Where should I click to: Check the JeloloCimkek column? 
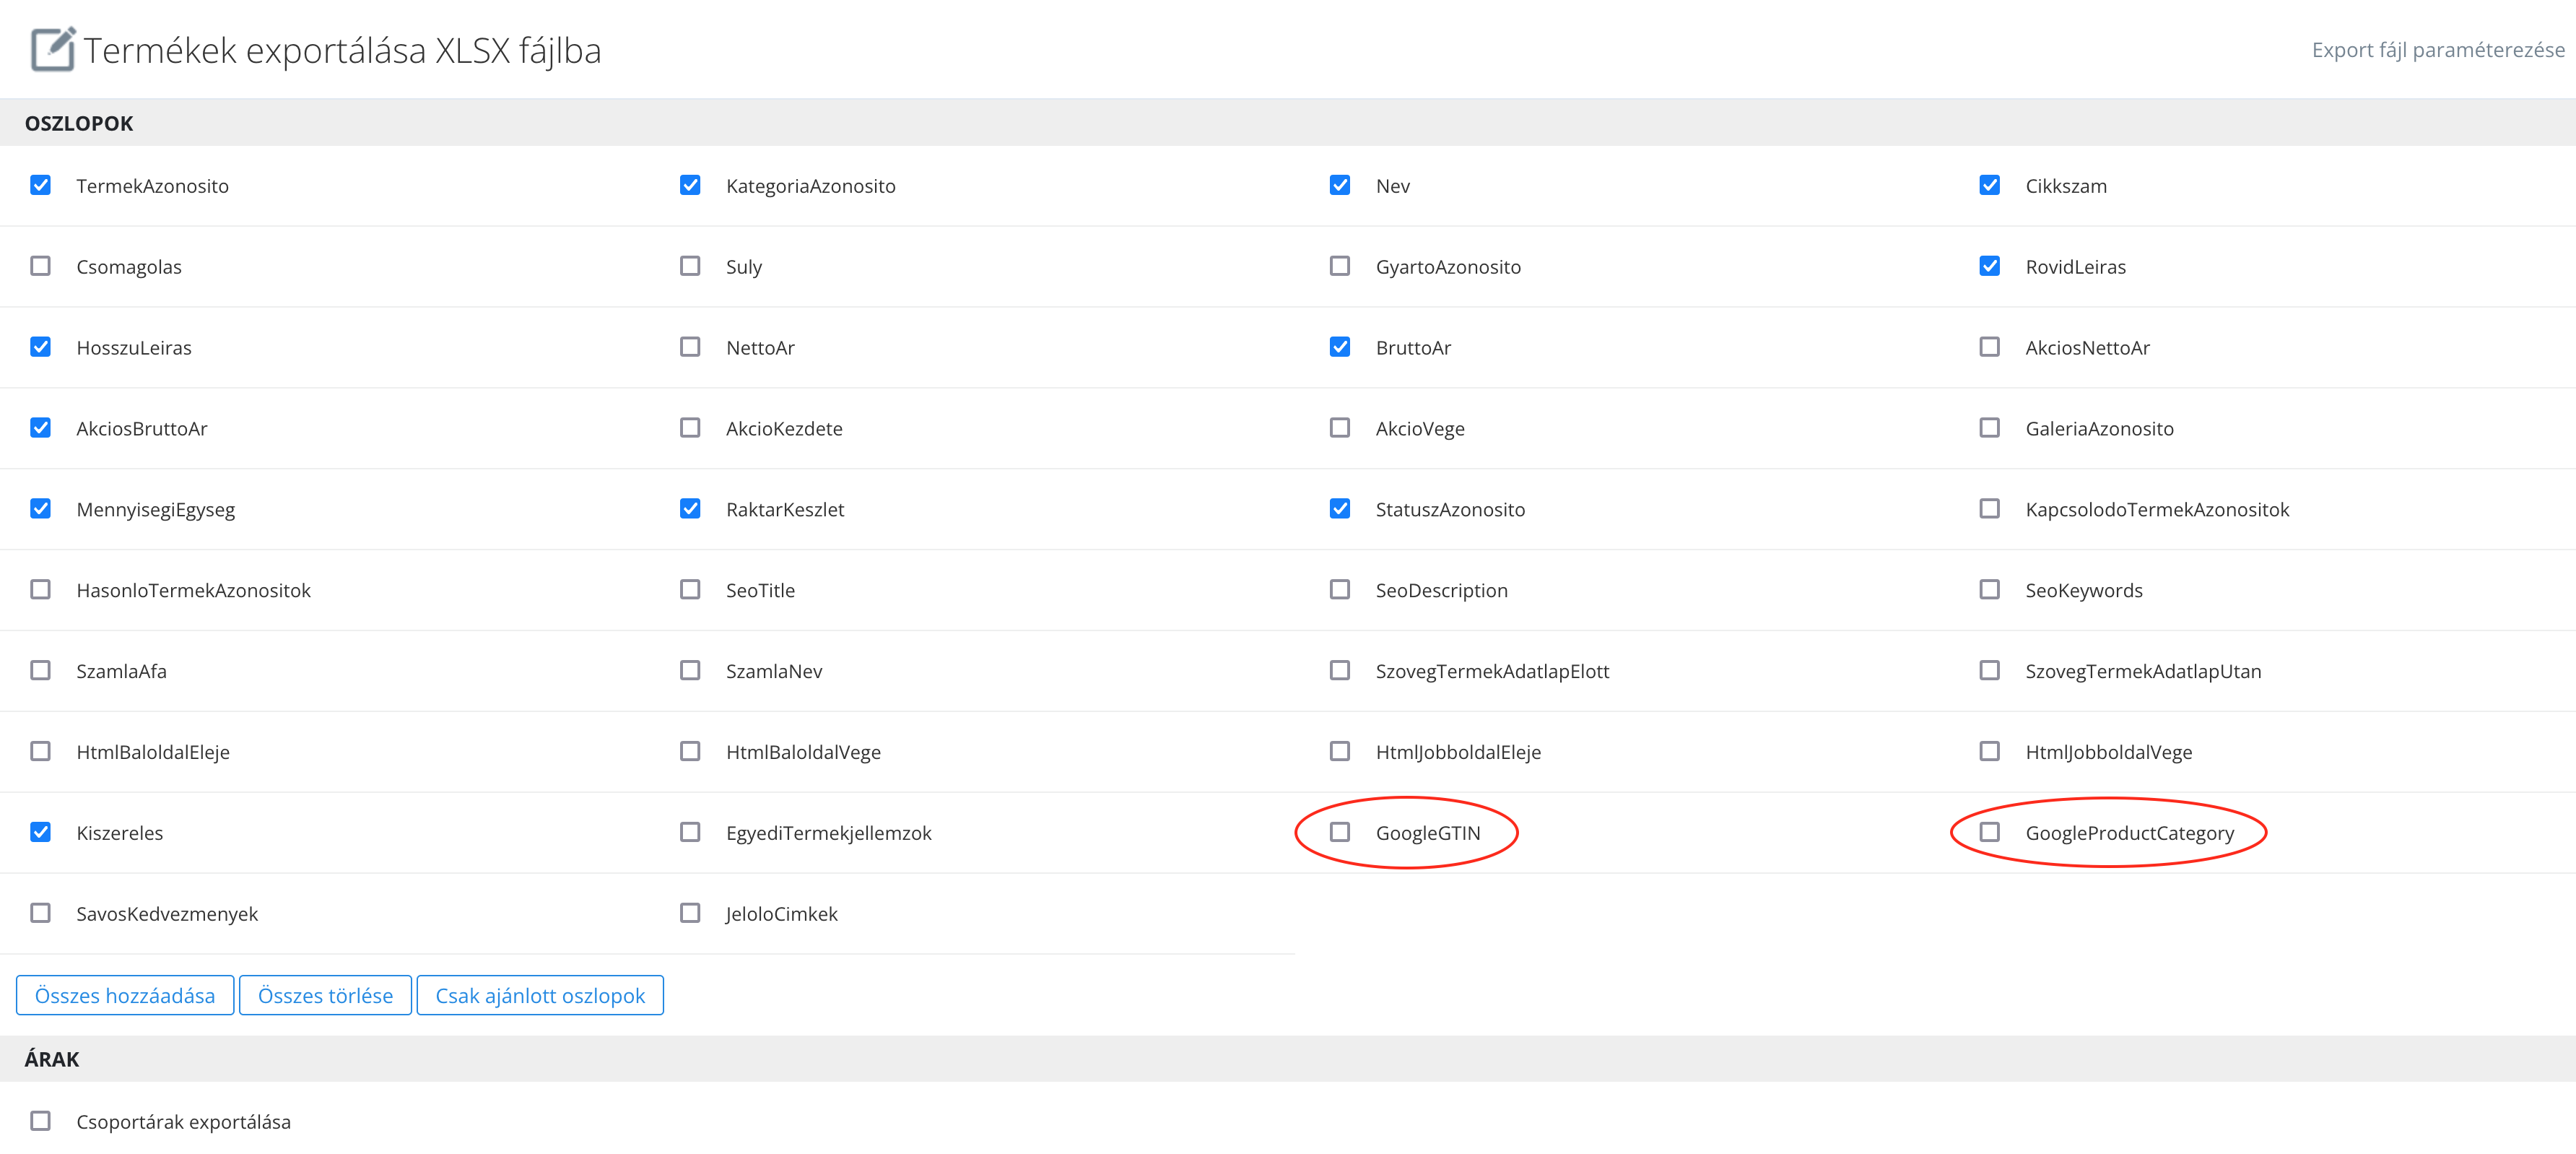pyautogui.click(x=690, y=914)
